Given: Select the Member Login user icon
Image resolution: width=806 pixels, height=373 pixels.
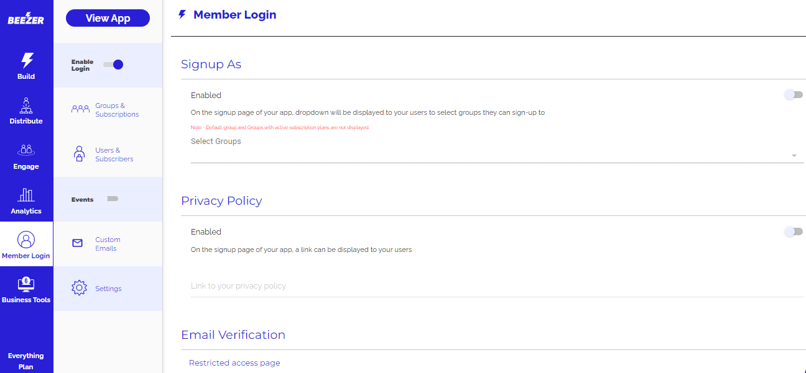Looking at the screenshot, I should 26,240.
